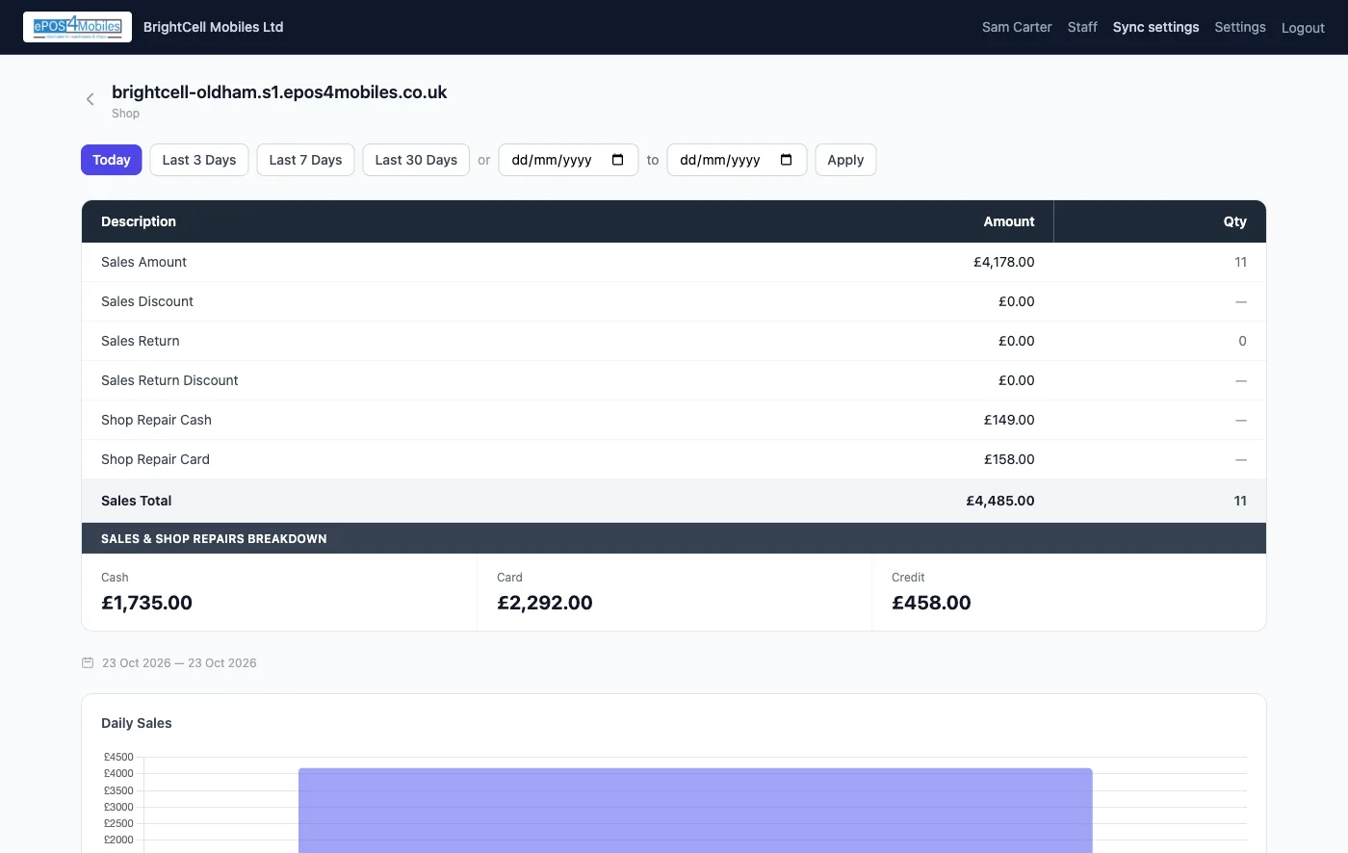Click the £149.00 repair cash amount
Viewport: 1348px width, 853px height.
pyautogui.click(x=1009, y=420)
